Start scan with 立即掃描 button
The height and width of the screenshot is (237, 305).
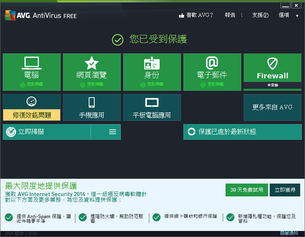(47, 132)
